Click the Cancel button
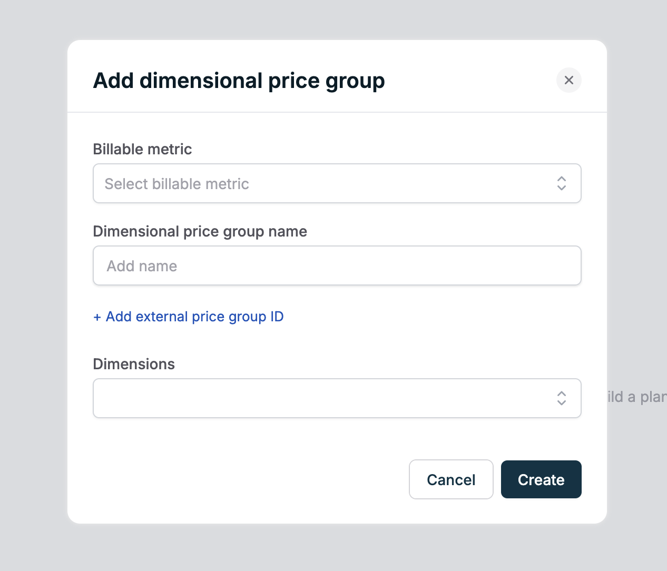The height and width of the screenshot is (571, 667). pyautogui.click(x=451, y=479)
